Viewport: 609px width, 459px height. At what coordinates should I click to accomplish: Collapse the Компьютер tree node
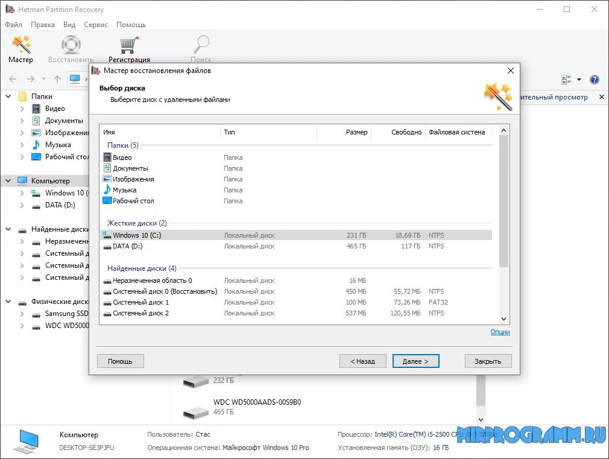tap(8, 181)
